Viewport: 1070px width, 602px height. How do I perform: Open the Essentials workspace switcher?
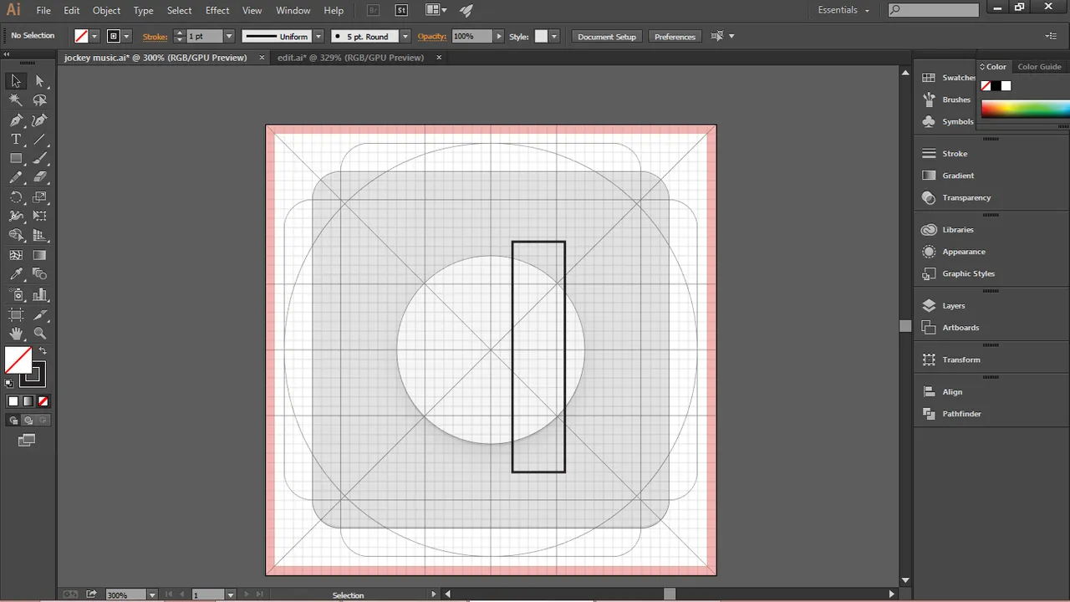843,10
